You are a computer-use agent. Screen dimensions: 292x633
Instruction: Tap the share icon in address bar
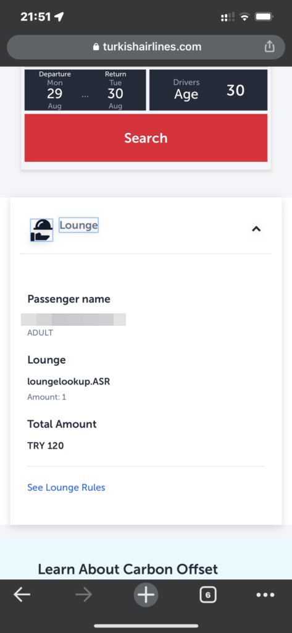coord(269,47)
